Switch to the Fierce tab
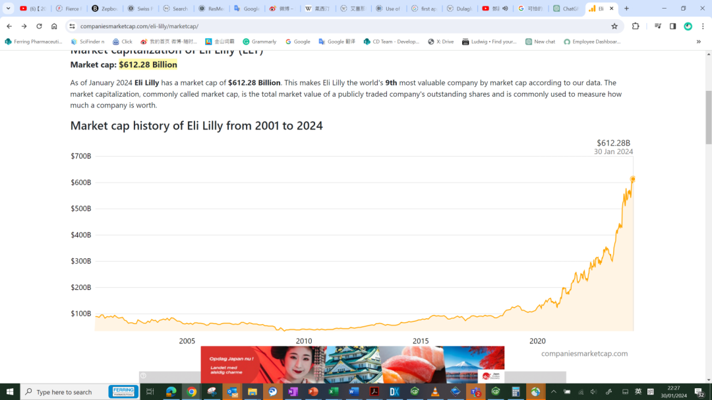712x400 pixels. (68, 8)
